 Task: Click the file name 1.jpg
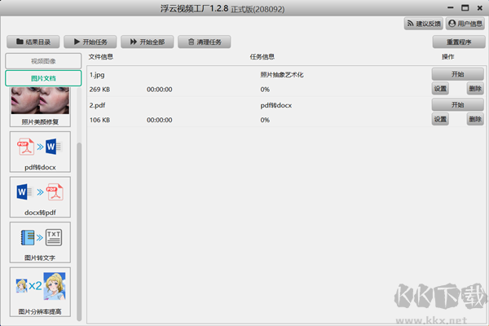tap(97, 75)
